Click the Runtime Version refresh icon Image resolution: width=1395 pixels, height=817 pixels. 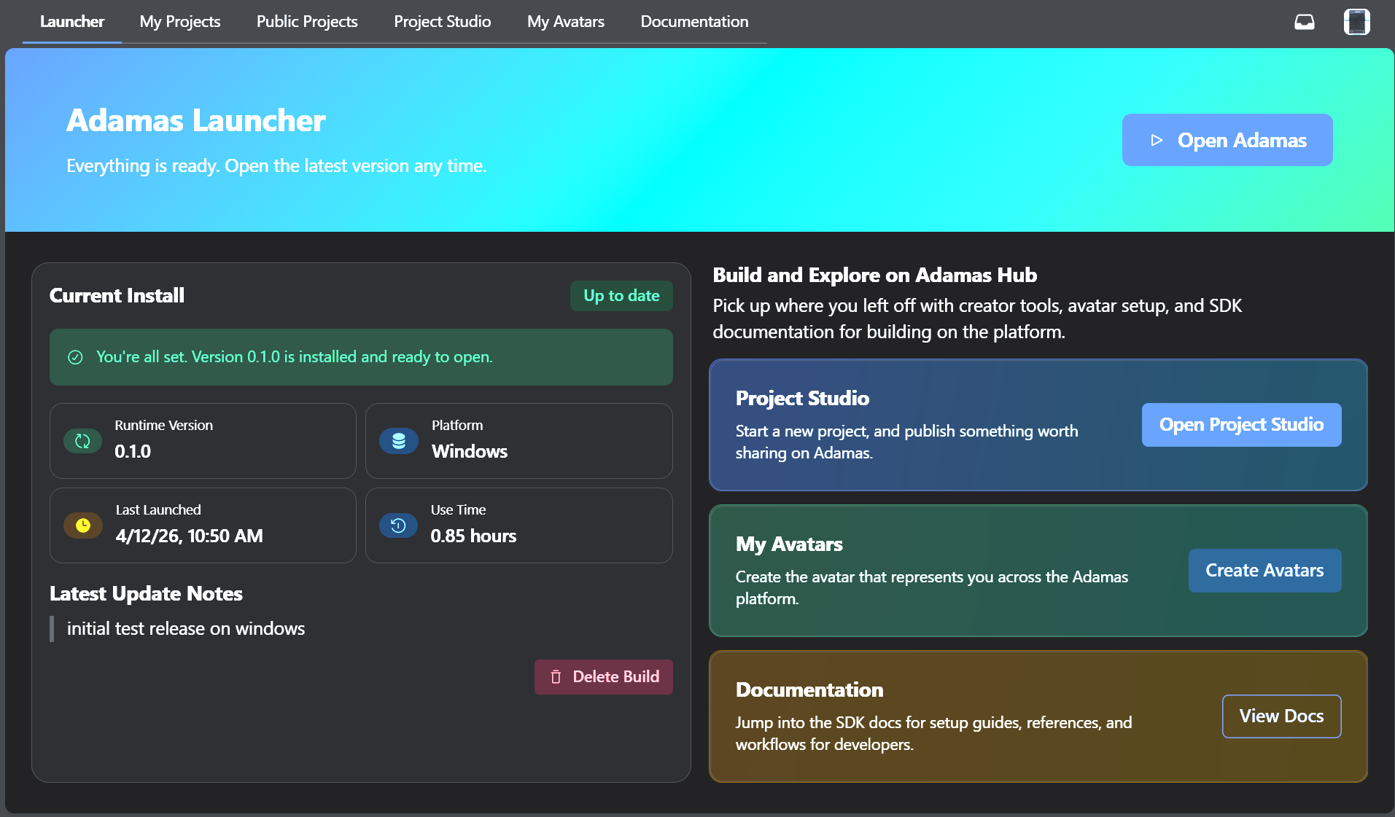tap(82, 441)
